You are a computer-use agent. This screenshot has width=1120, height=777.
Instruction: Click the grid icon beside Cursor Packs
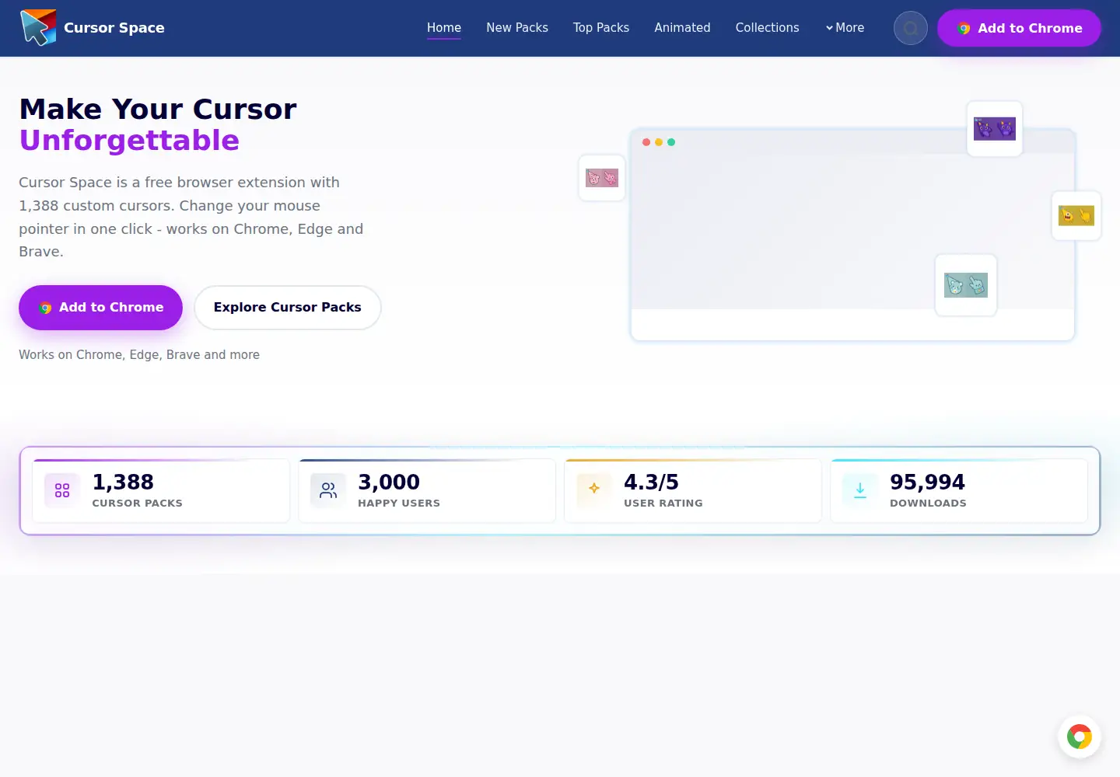[x=62, y=490]
